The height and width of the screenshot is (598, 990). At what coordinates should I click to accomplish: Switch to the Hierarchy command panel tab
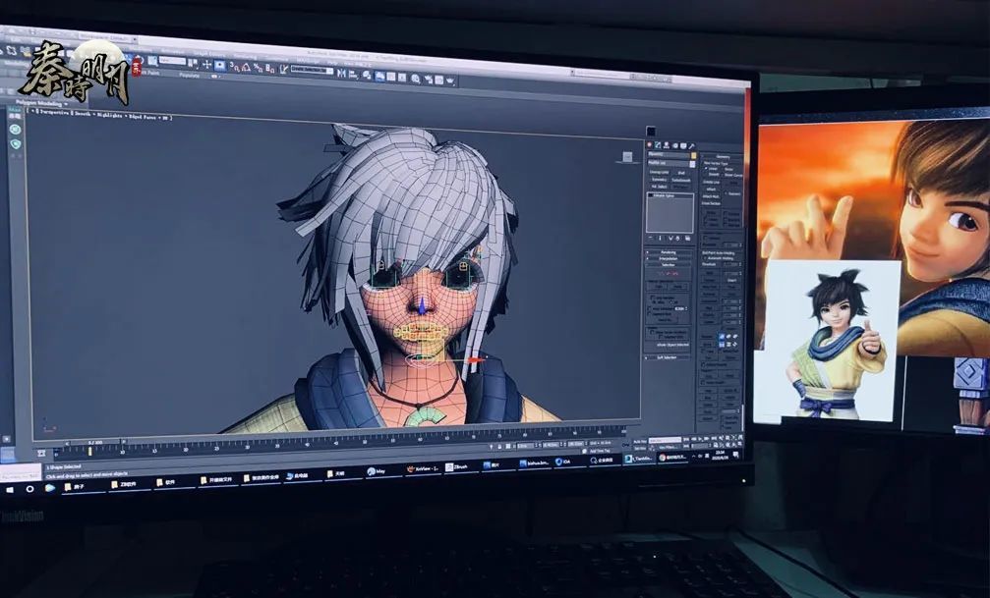click(667, 145)
